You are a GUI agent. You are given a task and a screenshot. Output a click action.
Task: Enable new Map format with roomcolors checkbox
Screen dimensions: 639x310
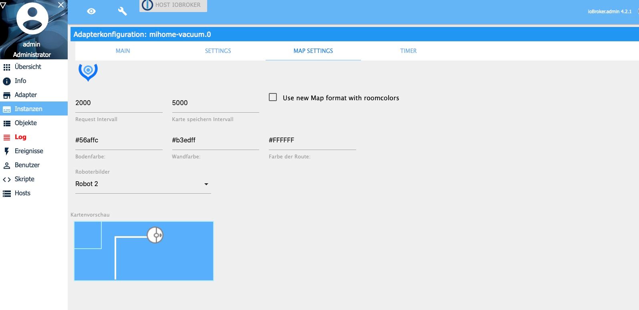(273, 97)
